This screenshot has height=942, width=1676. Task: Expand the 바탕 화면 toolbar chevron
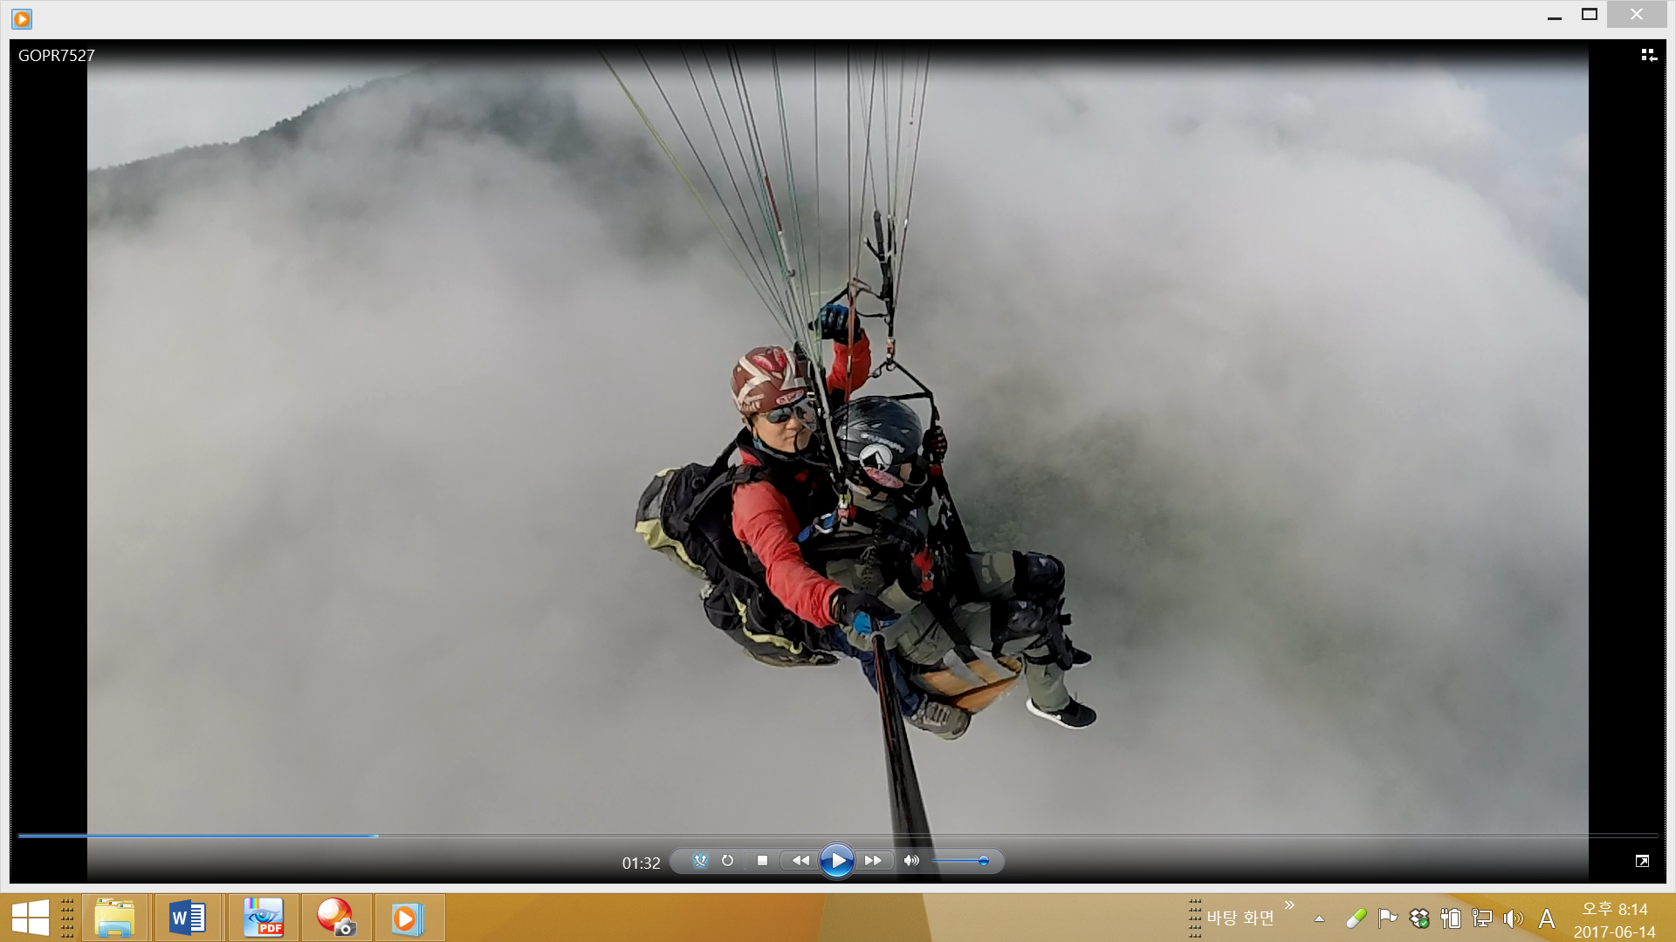(x=1289, y=905)
